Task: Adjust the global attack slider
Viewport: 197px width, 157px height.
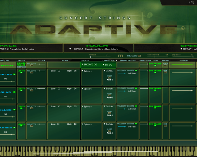Action: pyautogui.click(x=41, y=64)
